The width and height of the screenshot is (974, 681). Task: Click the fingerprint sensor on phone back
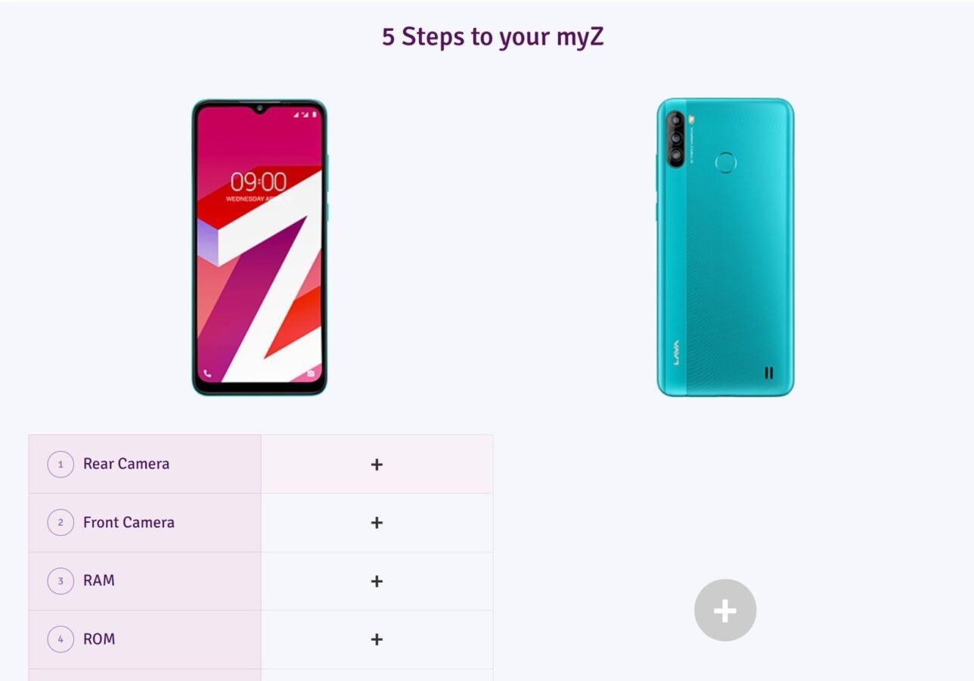click(x=726, y=162)
